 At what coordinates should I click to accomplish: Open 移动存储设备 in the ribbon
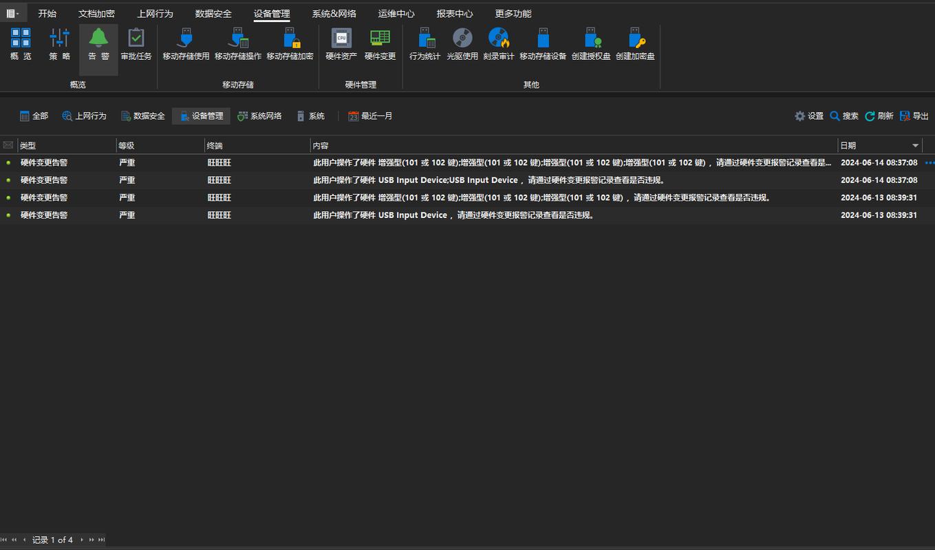click(x=543, y=45)
